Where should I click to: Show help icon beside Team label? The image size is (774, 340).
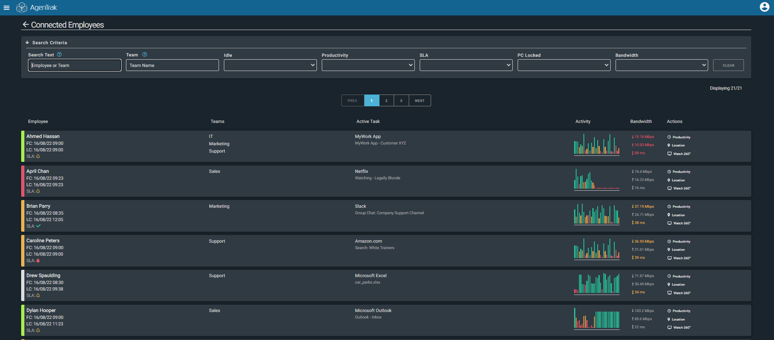pyautogui.click(x=145, y=54)
